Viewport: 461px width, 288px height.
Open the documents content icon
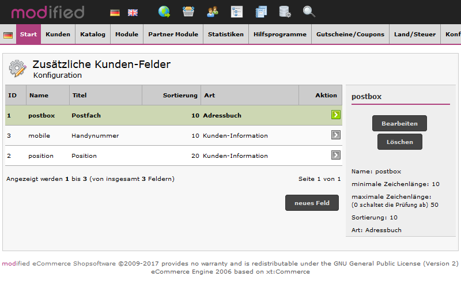(261, 12)
